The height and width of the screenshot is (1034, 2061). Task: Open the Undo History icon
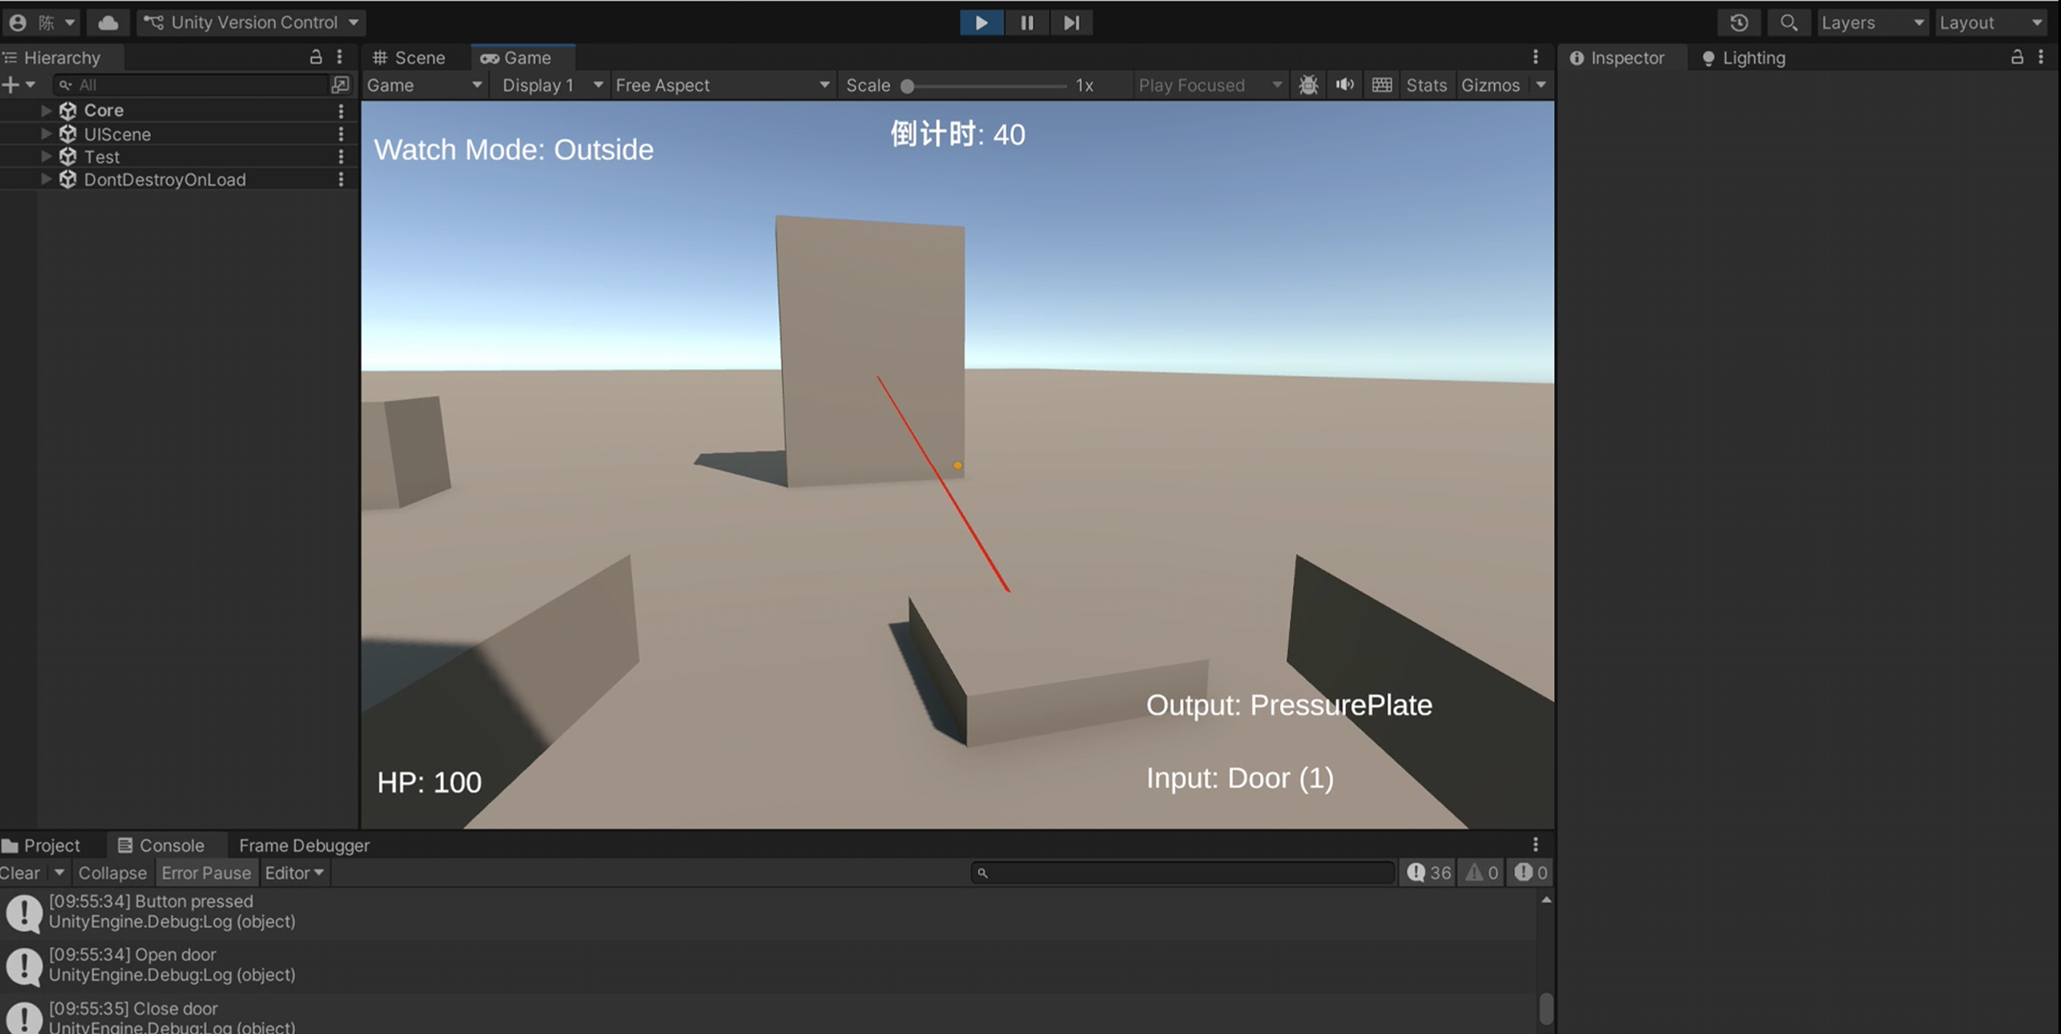pyautogui.click(x=1739, y=23)
